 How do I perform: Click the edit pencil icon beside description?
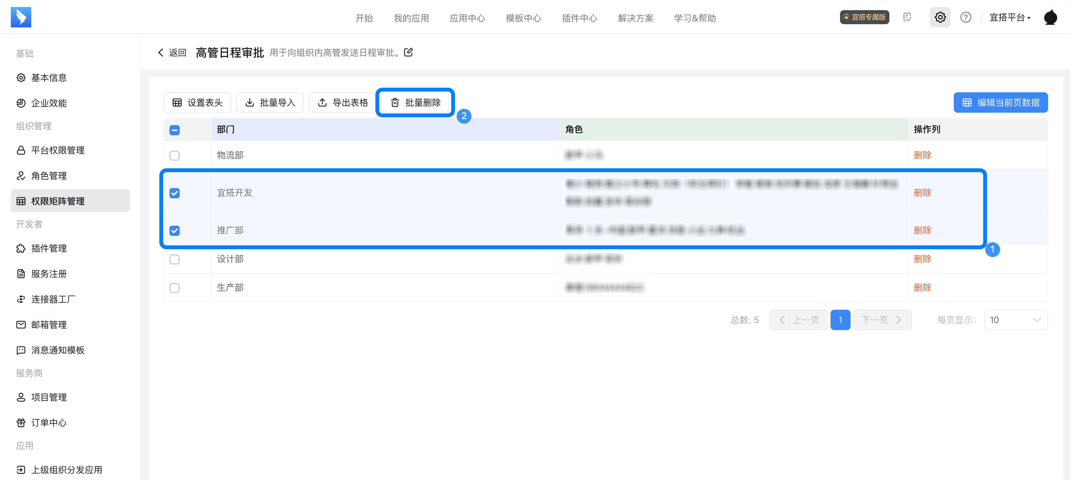point(409,53)
